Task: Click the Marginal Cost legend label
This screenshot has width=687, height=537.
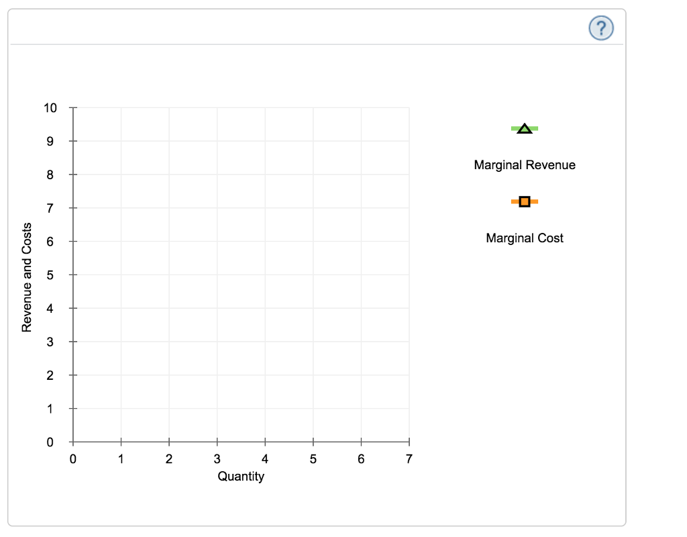Action: 525,238
